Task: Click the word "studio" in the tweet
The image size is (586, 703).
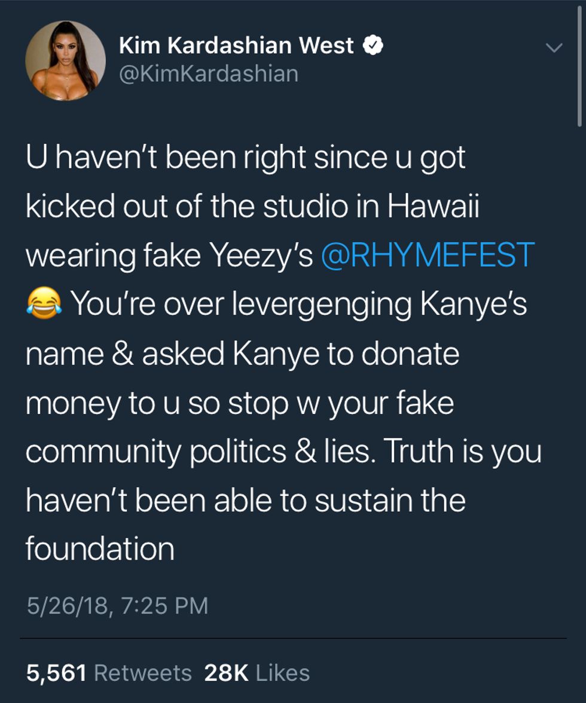Action: point(306,206)
